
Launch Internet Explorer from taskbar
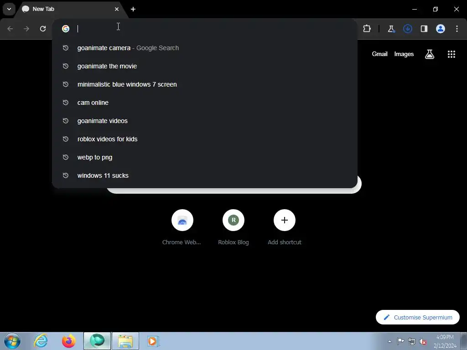[x=41, y=341]
